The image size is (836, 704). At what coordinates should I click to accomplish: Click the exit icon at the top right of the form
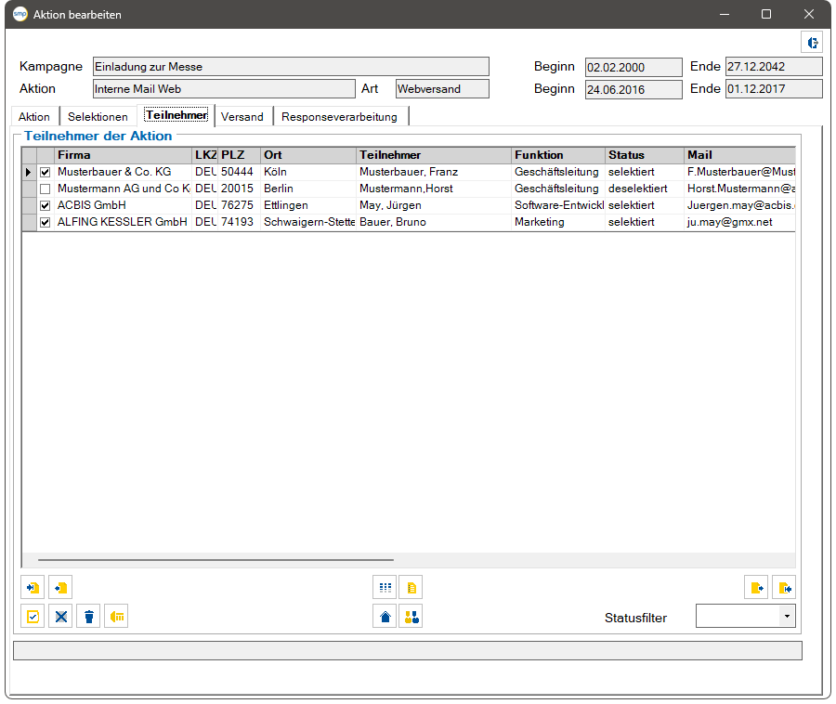tap(812, 43)
